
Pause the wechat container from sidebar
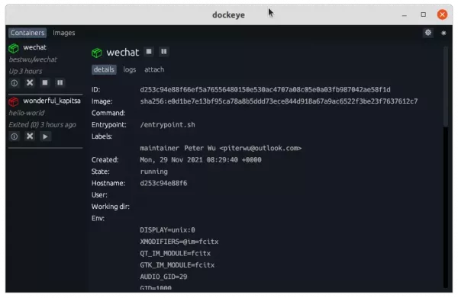click(60, 83)
